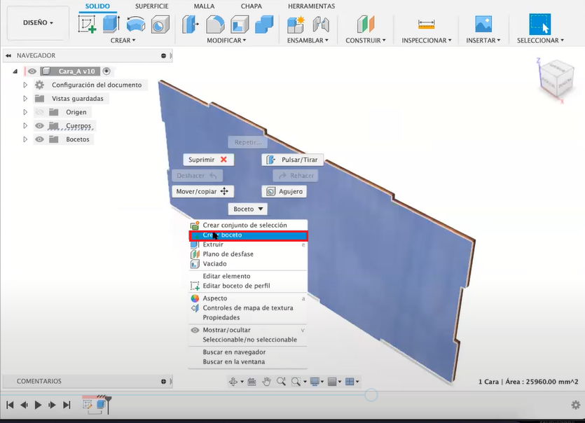The width and height of the screenshot is (585, 423).
Task: Click the Joint icon in ENSAMBLAR
Action: [x=321, y=25]
